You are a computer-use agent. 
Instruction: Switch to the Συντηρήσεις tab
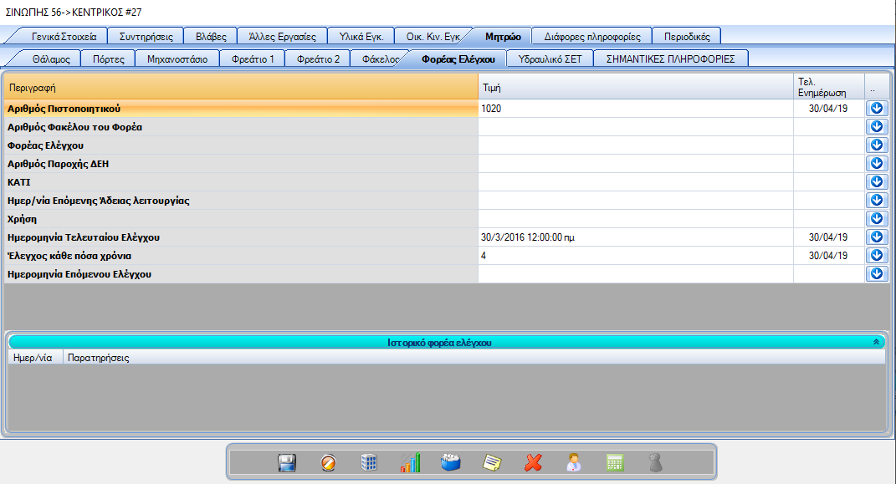(x=146, y=37)
